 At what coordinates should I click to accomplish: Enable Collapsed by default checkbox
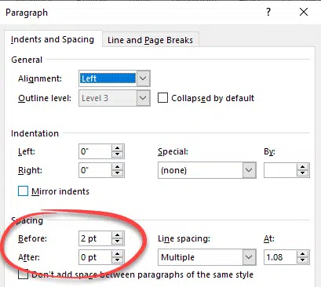click(x=162, y=98)
